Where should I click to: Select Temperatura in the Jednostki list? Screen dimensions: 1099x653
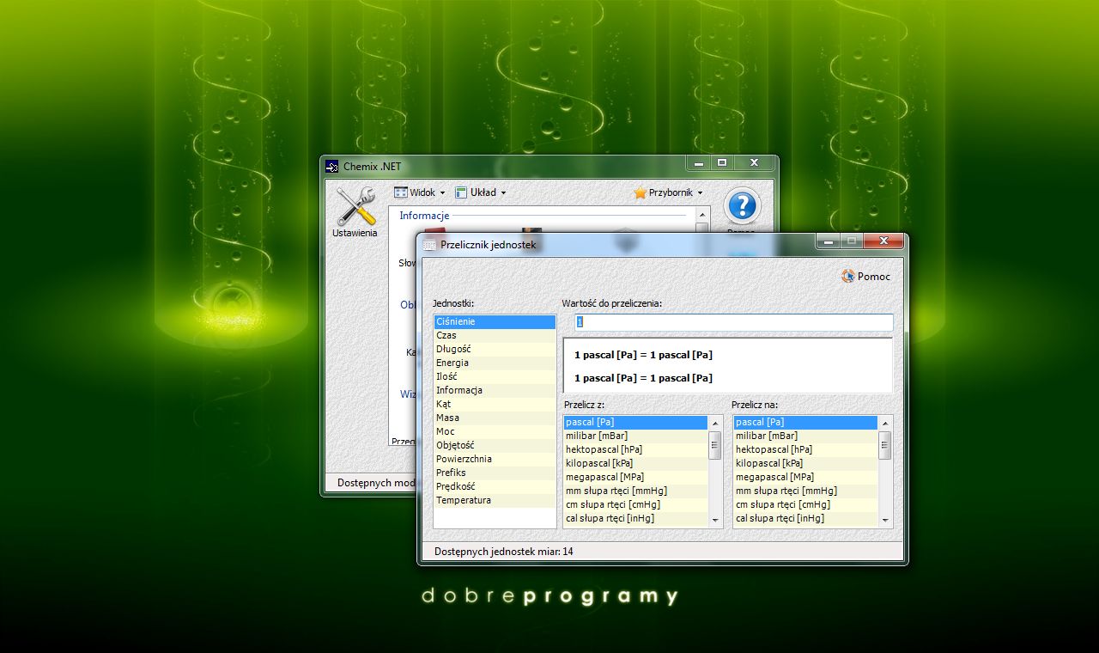click(495, 500)
